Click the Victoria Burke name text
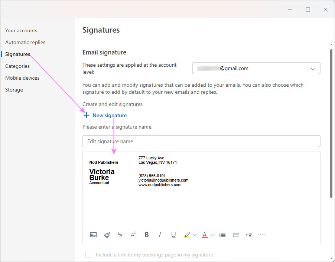Image resolution: width=335 pixels, height=262 pixels. 102,175
